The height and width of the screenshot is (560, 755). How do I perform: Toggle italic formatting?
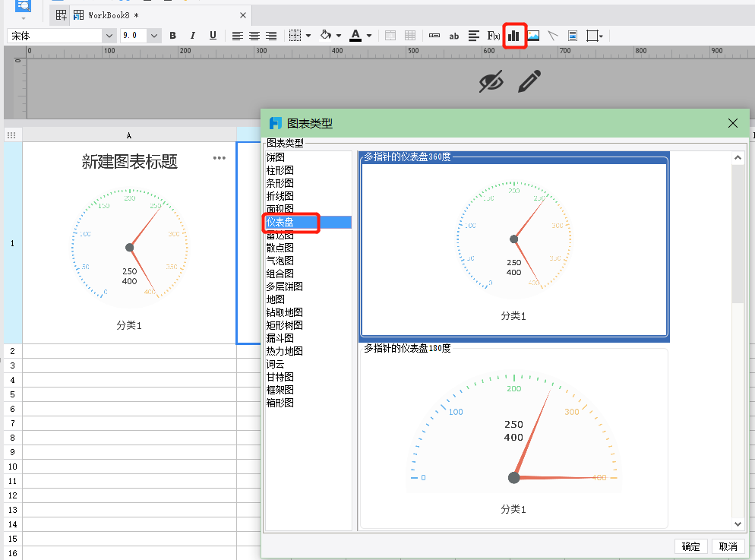pos(193,36)
